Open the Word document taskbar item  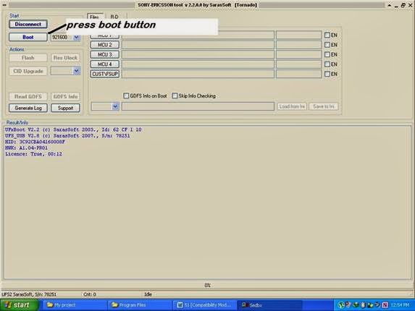pos(204,305)
